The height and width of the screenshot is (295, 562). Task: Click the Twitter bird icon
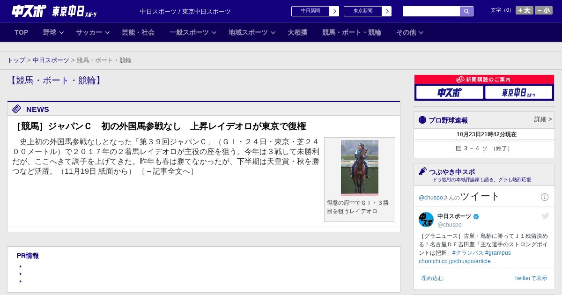[545, 216]
